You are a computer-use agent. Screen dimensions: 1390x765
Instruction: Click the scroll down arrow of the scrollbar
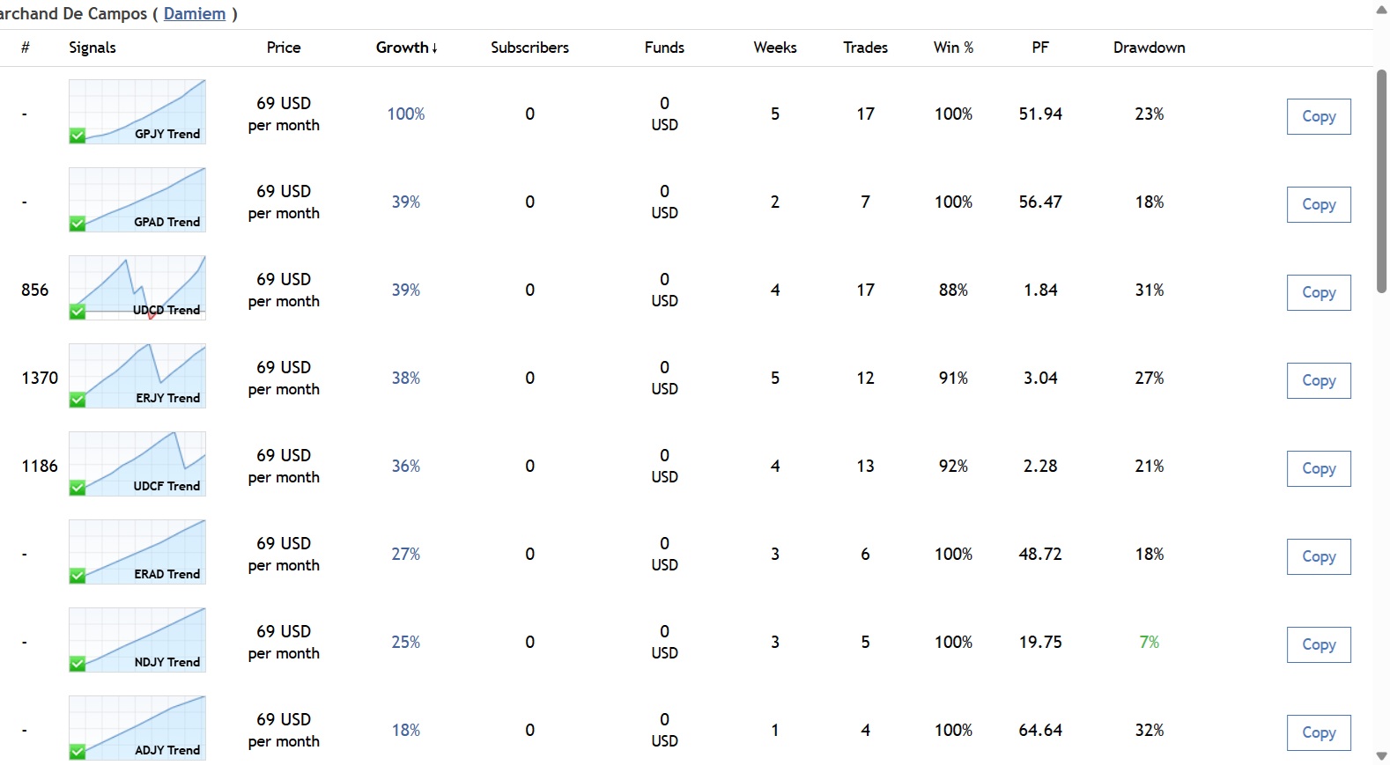point(1381,756)
